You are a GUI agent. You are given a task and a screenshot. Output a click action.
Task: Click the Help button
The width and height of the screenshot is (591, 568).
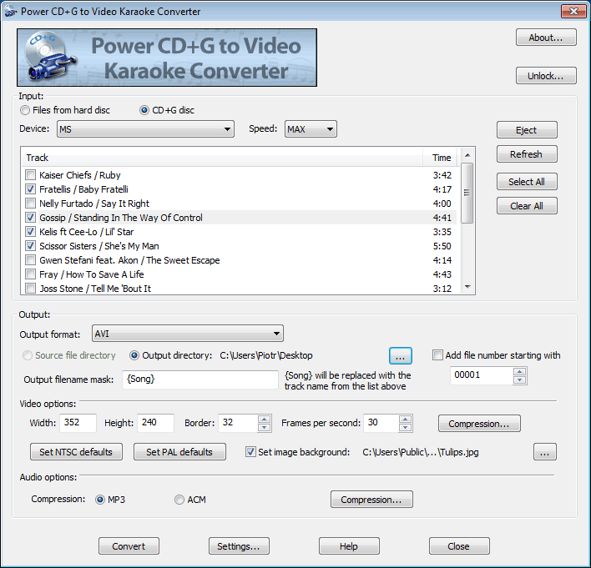tap(349, 545)
